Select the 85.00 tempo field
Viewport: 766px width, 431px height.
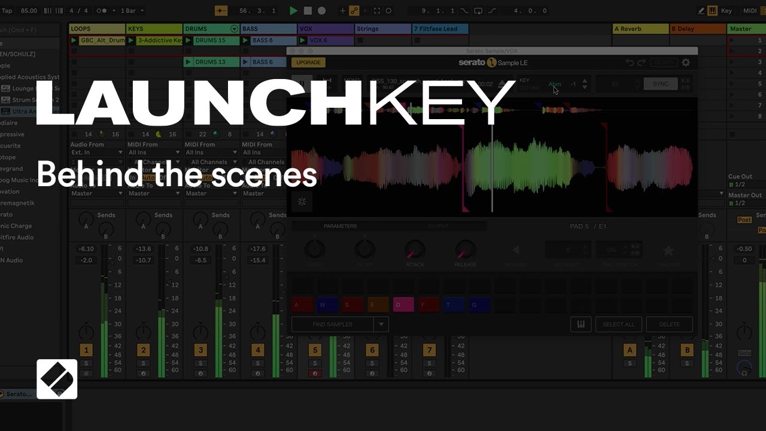click(x=28, y=11)
